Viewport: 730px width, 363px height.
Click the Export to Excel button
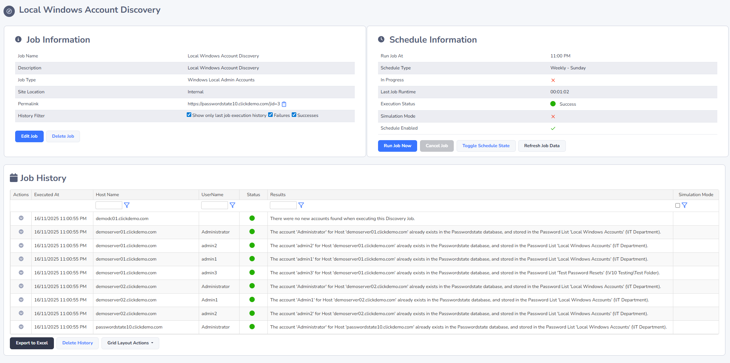[x=32, y=343]
